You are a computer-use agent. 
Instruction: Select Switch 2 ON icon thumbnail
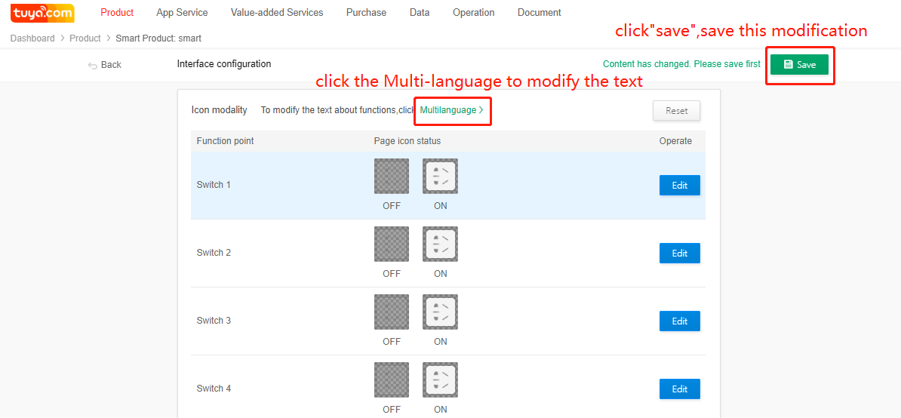point(440,244)
